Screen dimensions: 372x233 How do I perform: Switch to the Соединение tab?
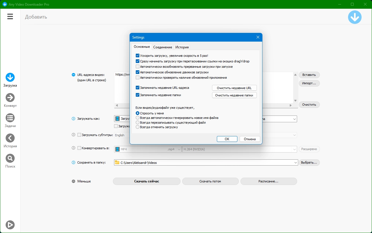162,47
